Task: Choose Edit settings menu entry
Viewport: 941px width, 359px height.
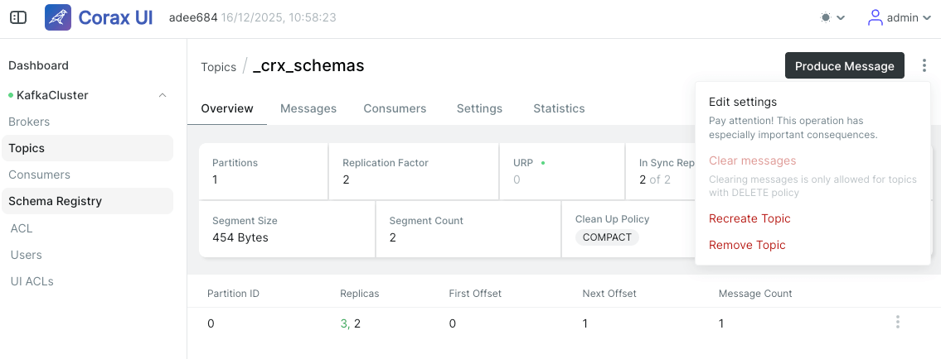Action: tap(743, 102)
